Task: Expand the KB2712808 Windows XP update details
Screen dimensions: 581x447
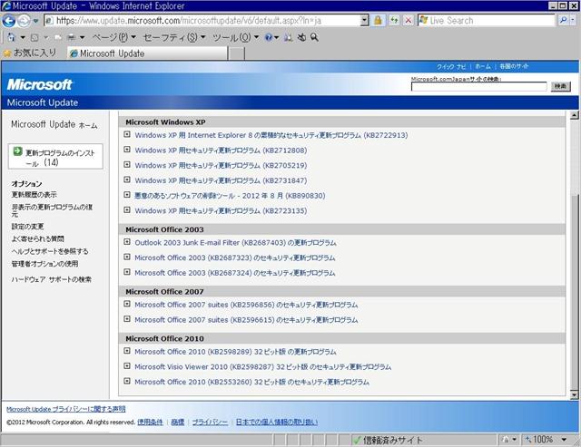Action: point(127,150)
